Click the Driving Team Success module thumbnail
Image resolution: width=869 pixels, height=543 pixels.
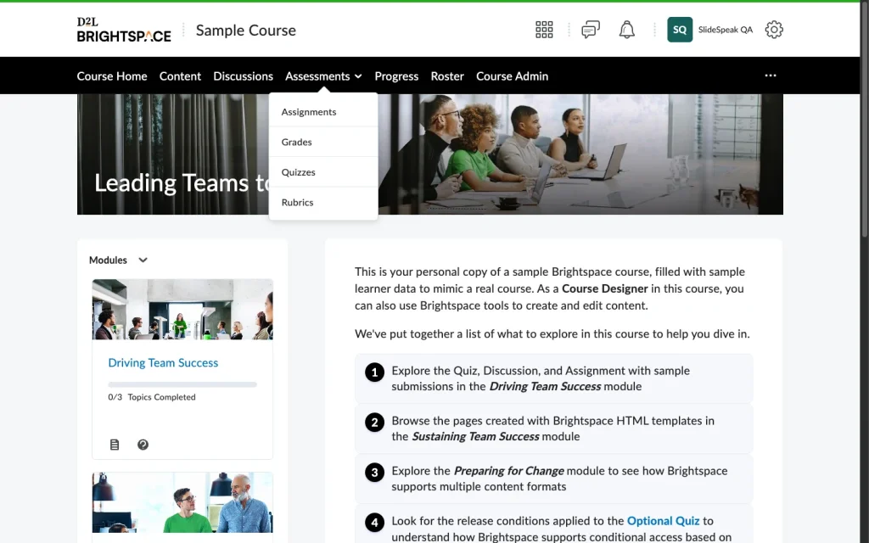182,309
